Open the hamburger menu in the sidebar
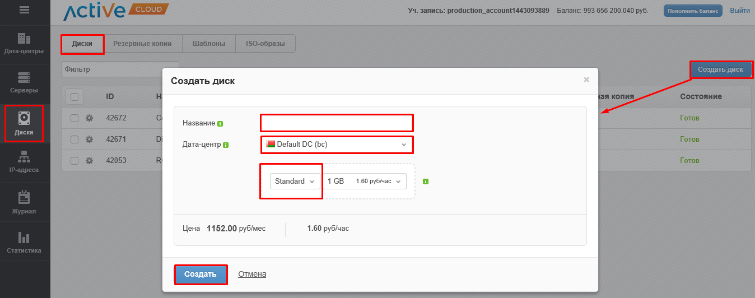 (25, 10)
